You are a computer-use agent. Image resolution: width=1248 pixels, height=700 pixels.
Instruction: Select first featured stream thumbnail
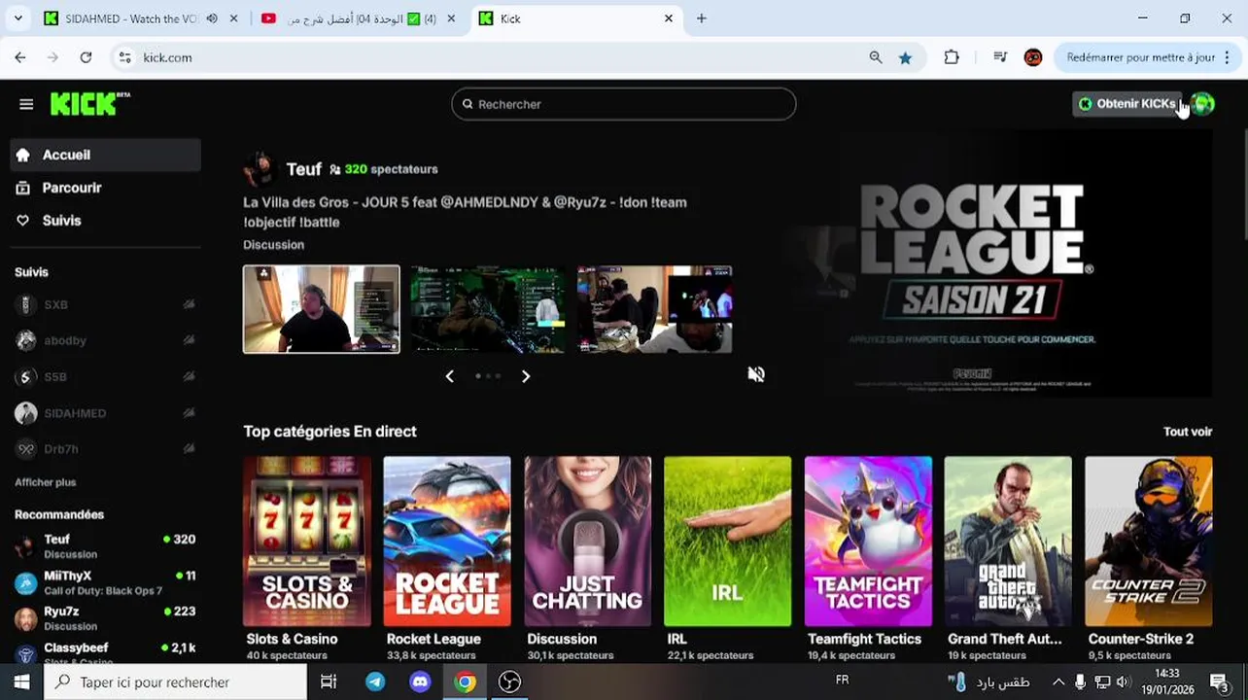tap(321, 309)
